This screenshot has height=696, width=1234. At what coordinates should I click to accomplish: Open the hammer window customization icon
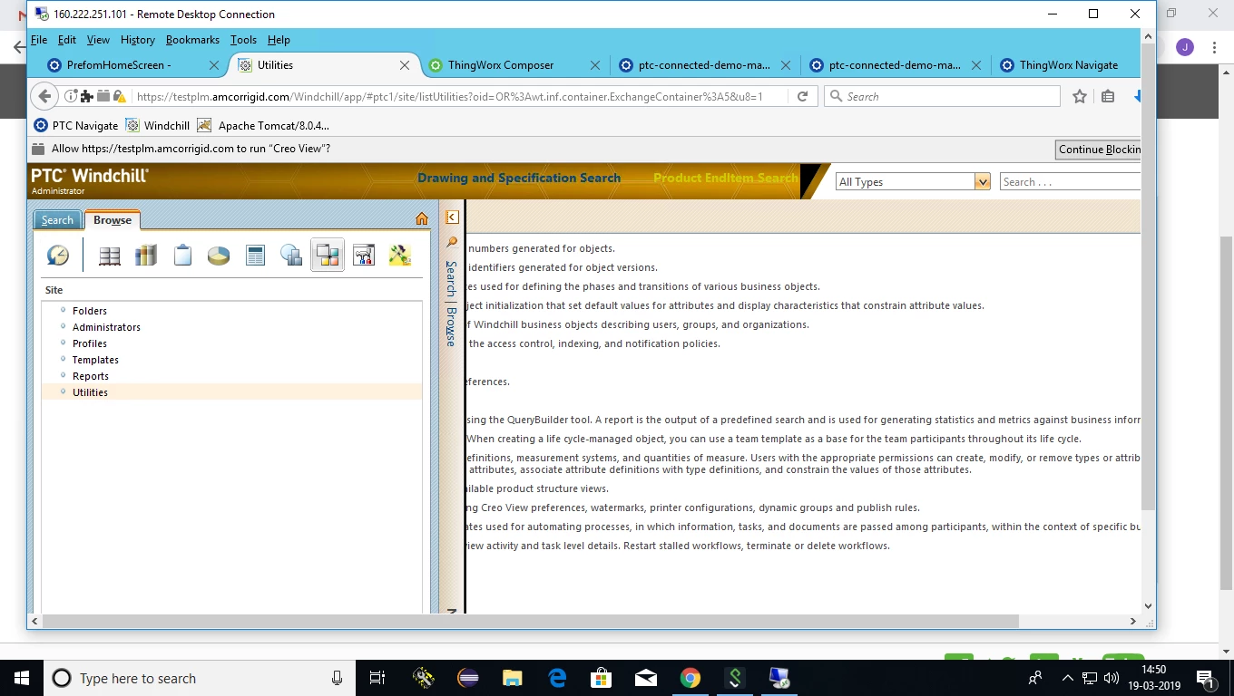364,256
